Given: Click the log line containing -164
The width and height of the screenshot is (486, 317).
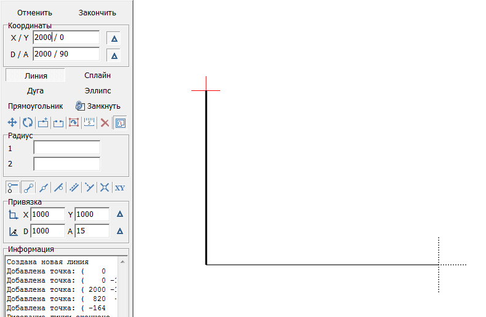Looking at the screenshot, I should coord(56,308).
